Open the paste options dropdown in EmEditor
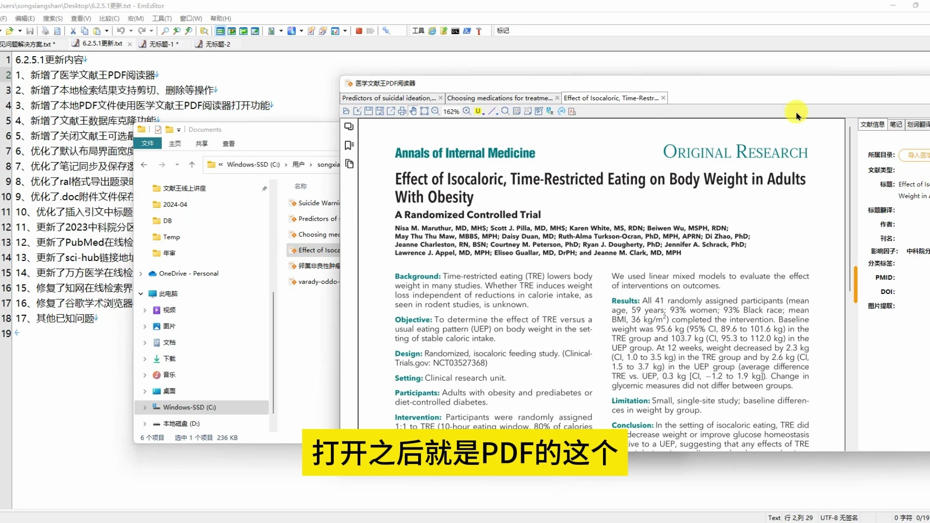Image resolution: width=930 pixels, height=523 pixels. click(x=107, y=31)
